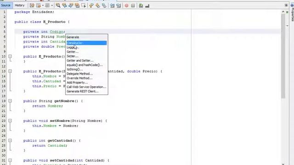Image resolution: width=294 pixels, height=165 pixels.
Task: Choose toString()... in Generate menu
Action: pyautogui.click(x=87, y=69)
